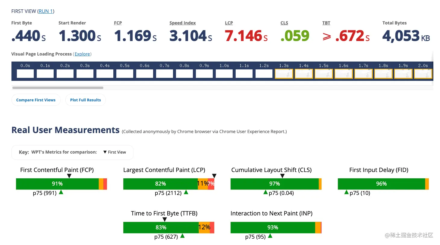Click the green 93% INP bar segment
440x245 pixels.
click(273, 227)
